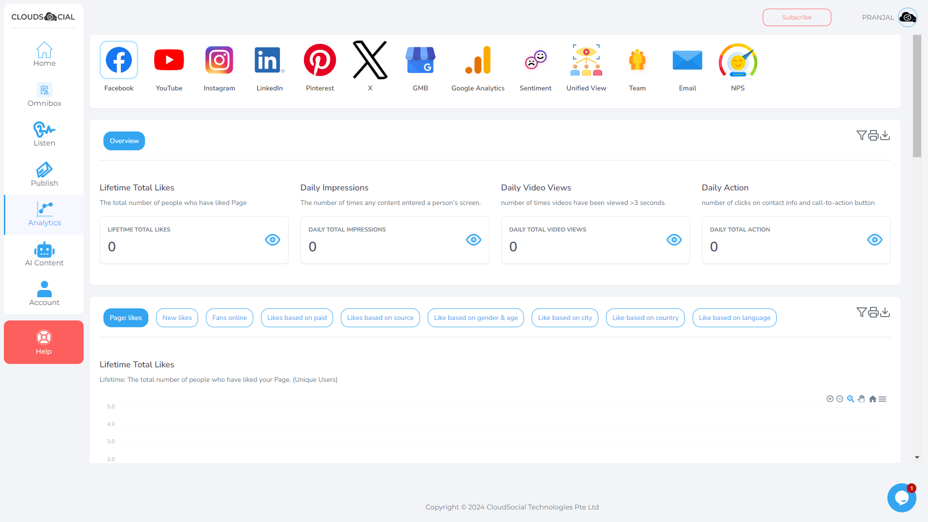Toggle the Daily Total Action eye icon
Screen dimensions: 928x522
pyautogui.click(x=875, y=240)
